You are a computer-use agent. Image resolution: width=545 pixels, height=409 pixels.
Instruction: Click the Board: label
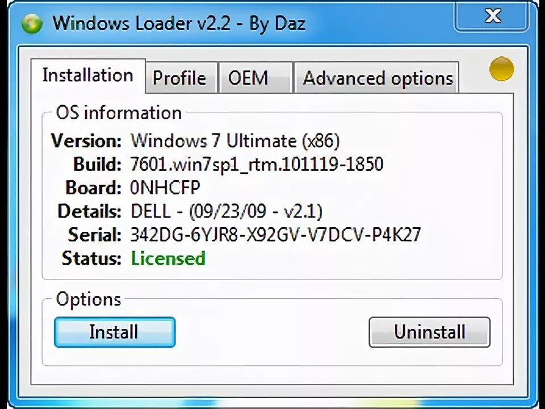(x=94, y=187)
